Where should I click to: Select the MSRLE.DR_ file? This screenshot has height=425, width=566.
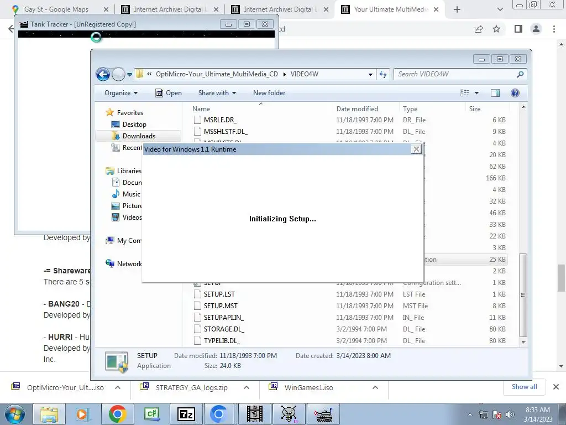click(x=220, y=120)
